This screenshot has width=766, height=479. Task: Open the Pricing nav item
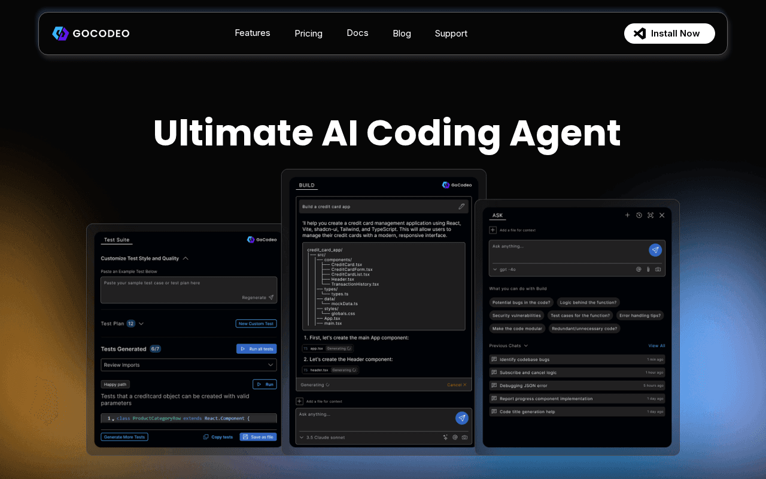point(308,34)
